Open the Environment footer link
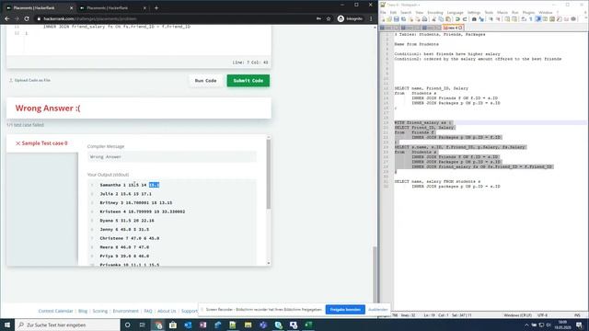The image size is (589, 331). (125, 311)
